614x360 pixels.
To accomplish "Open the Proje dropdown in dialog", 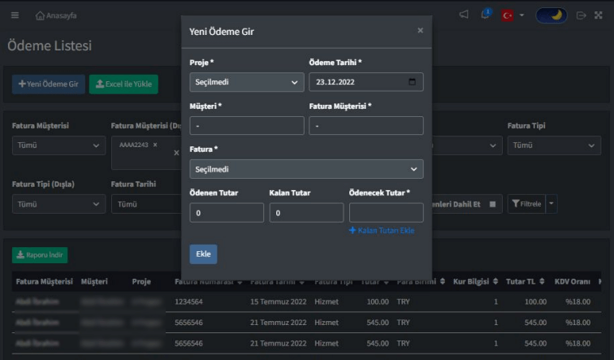I will [x=247, y=82].
